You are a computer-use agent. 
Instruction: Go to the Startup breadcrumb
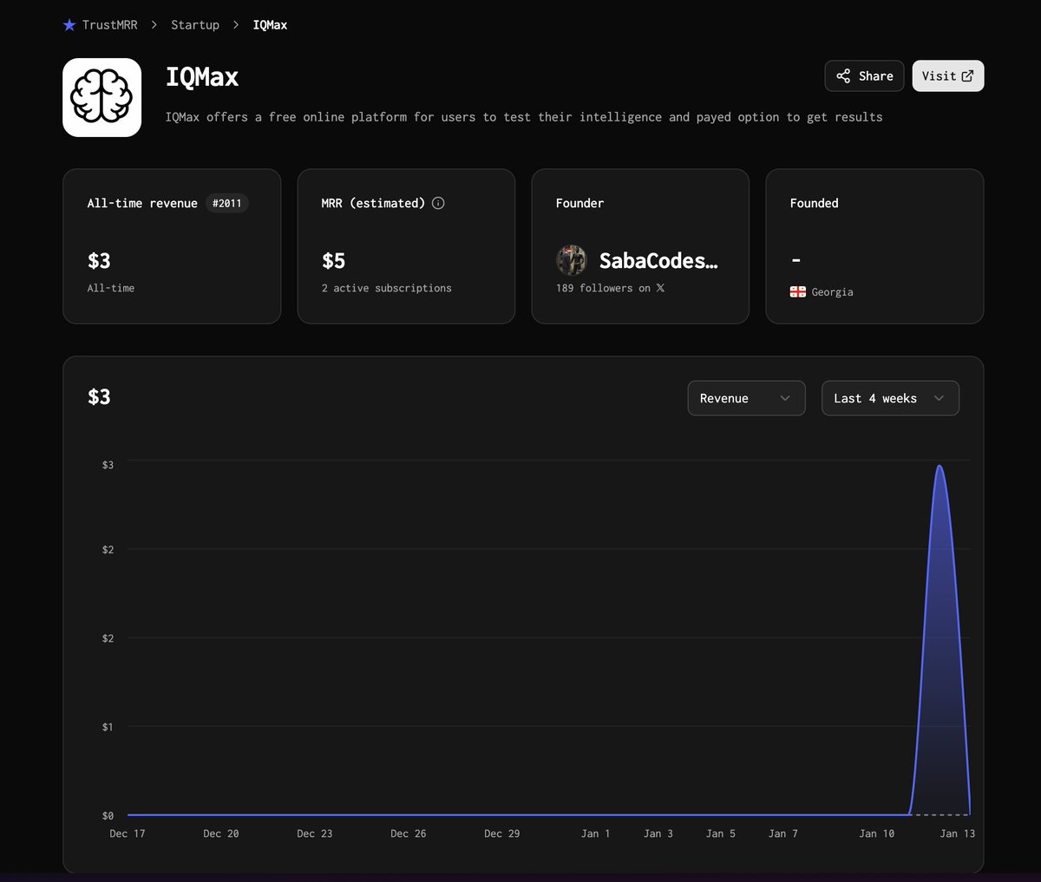pos(195,25)
